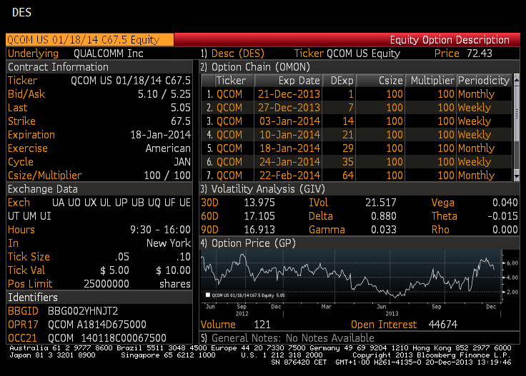This screenshot has height=376, width=526.
Task: Click the Strike value 67.5
Action: (x=181, y=121)
